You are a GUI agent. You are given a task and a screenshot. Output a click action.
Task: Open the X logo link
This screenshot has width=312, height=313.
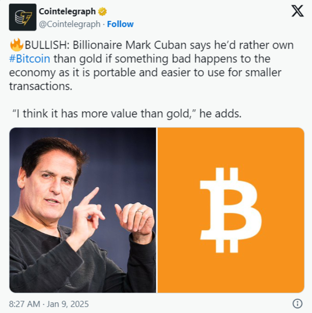click(x=297, y=11)
